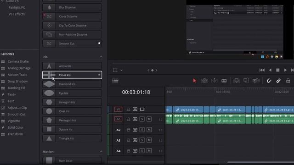Select the Blade Edit Mode tool
The image size is (294, 165).
(224, 81)
